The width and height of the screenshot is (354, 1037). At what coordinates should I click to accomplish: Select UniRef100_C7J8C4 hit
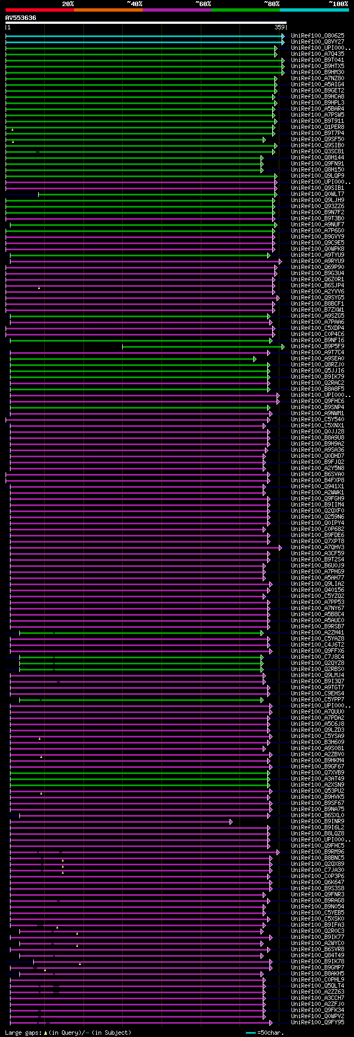click(x=317, y=657)
